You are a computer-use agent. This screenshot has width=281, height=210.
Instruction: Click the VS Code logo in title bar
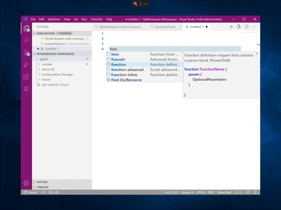tap(25, 19)
